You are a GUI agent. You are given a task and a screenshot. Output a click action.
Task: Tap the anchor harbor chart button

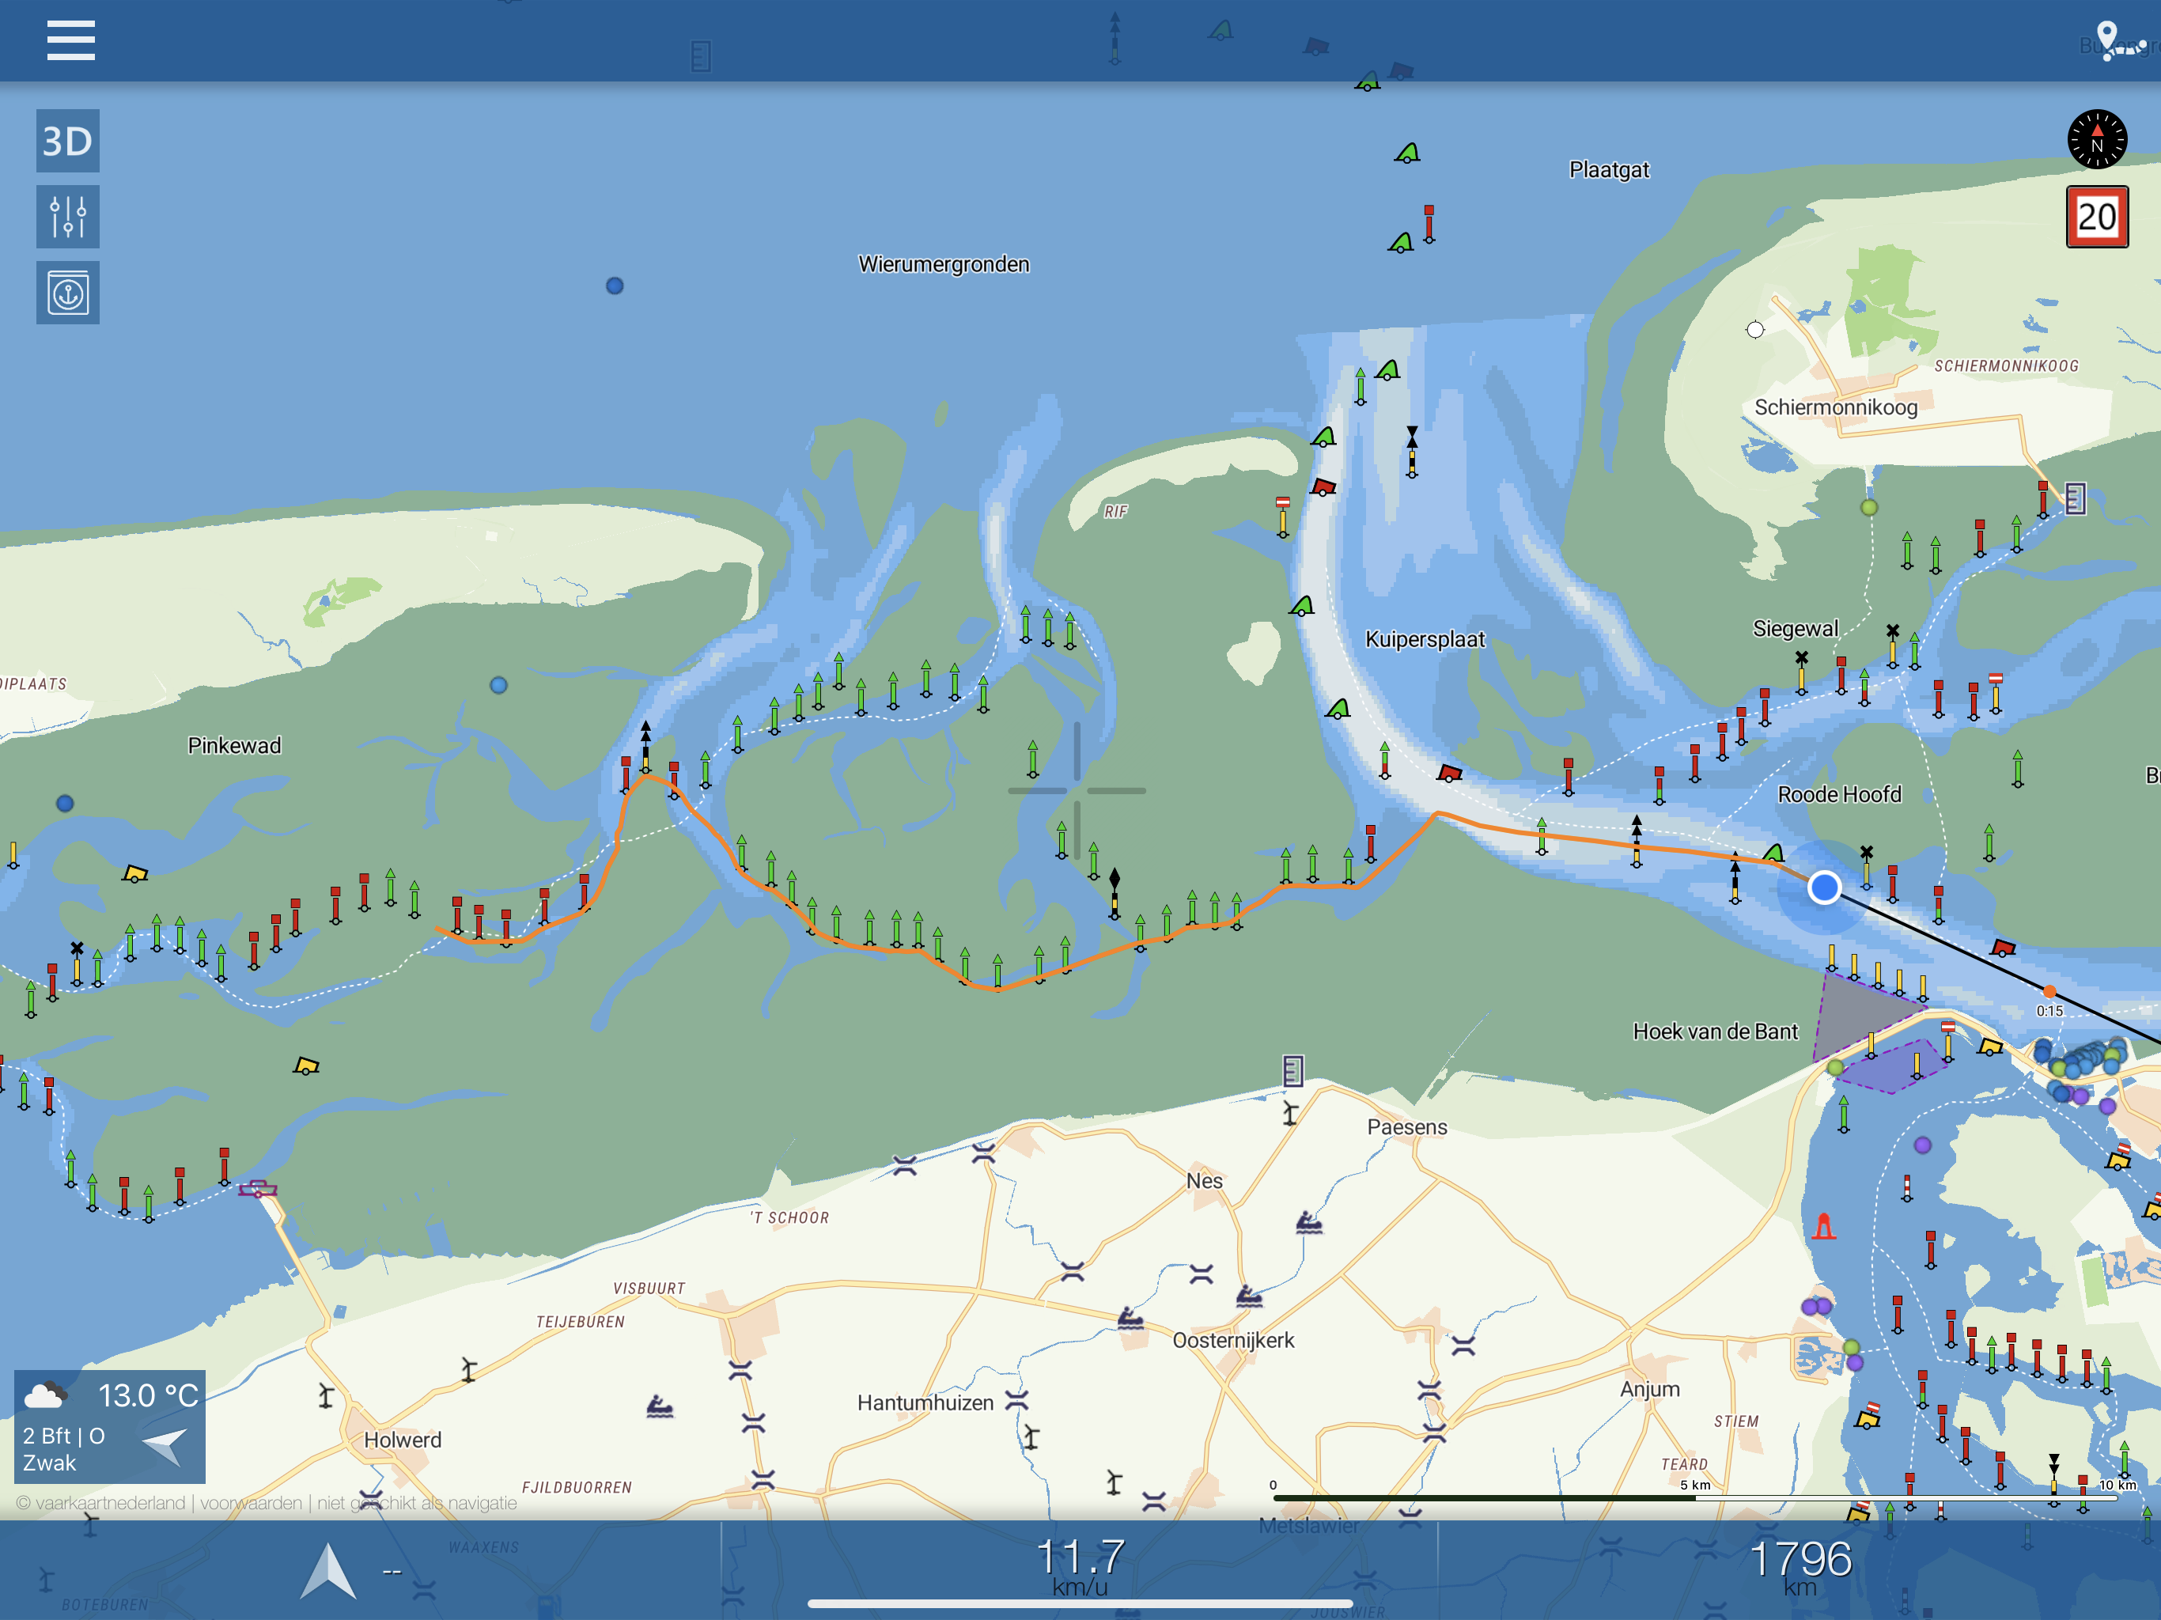pyautogui.click(x=67, y=293)
